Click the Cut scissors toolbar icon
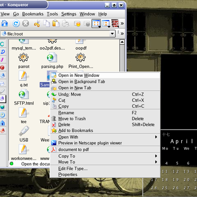 point(37,24)
